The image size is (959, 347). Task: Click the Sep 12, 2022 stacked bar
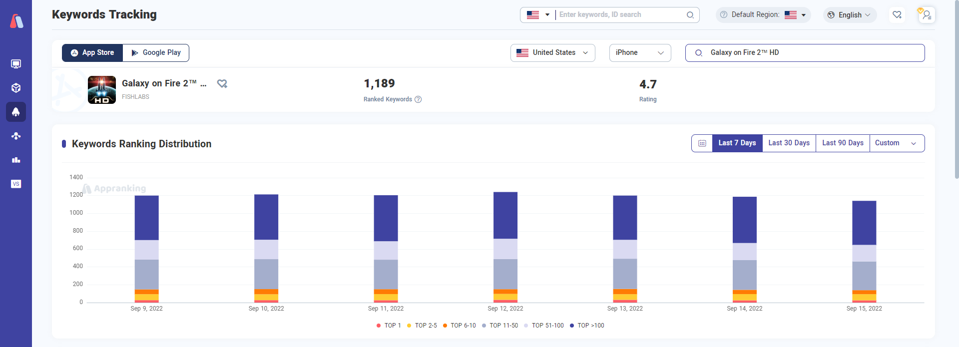point(505,247)
